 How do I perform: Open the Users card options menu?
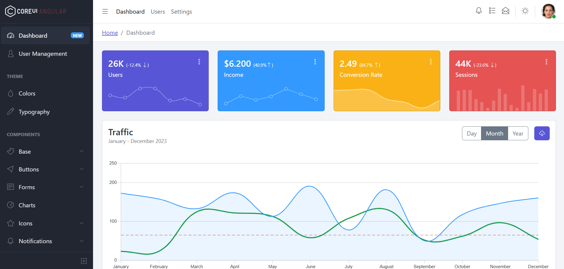click(199, 62)
